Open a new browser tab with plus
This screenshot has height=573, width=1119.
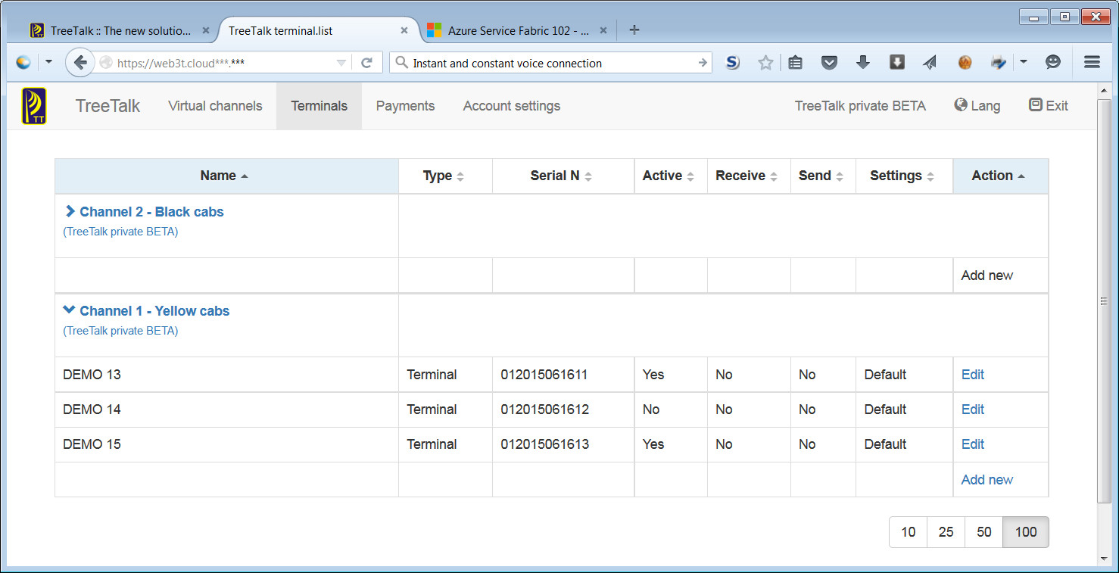(x=634, y=30)
